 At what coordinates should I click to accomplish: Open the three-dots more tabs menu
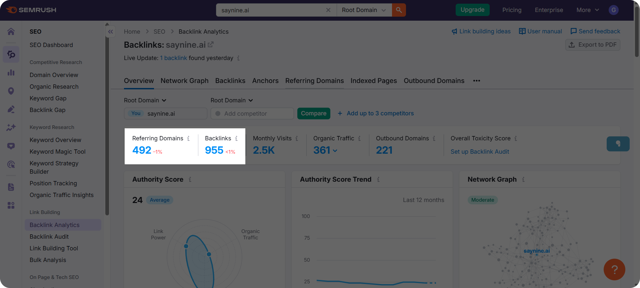click(x=477, y=81)
